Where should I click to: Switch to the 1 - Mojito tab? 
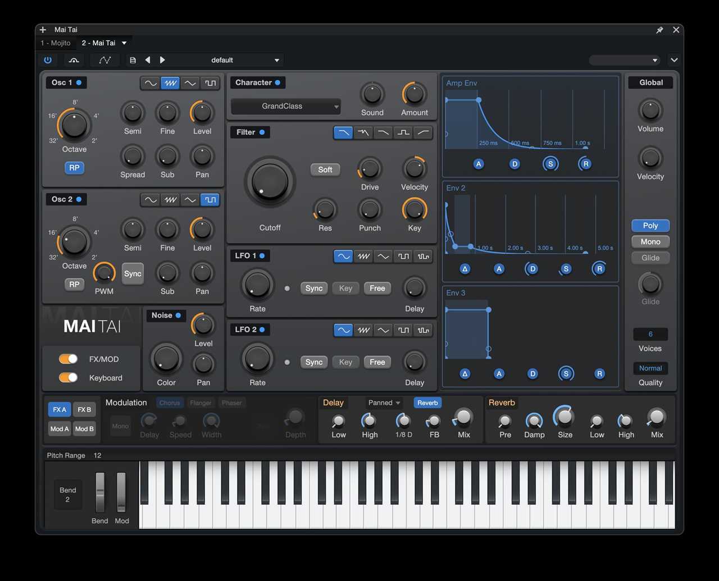[54, 43]
